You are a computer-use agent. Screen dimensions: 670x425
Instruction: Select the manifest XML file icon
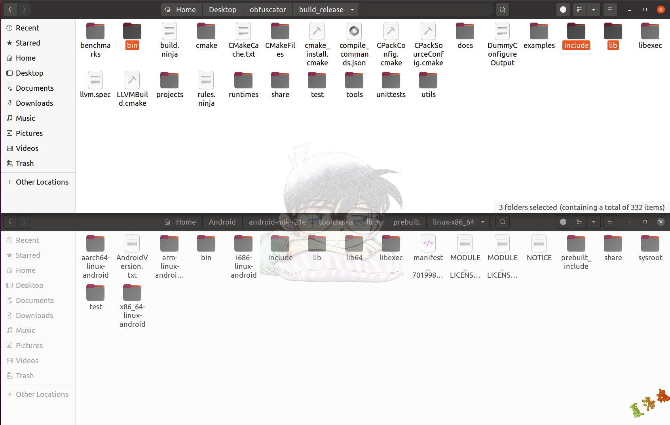(428, 244)
